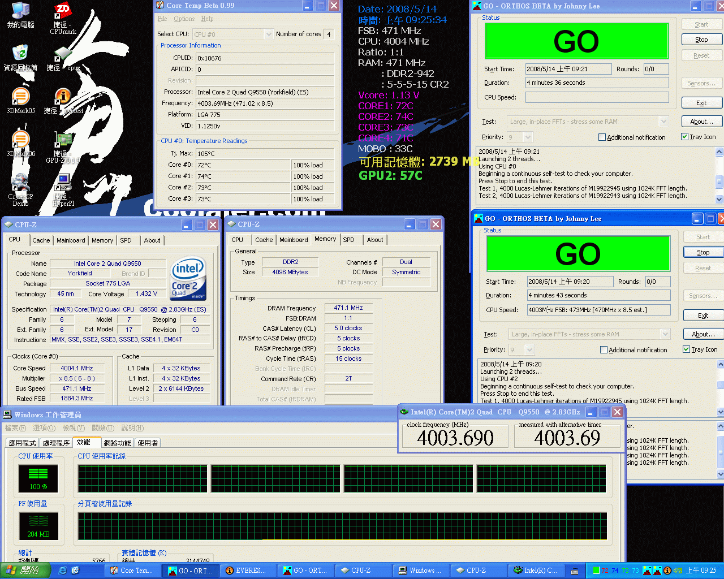
Task: Open the HyperPI desktop shortcut
Action: [x=63, y=190]
